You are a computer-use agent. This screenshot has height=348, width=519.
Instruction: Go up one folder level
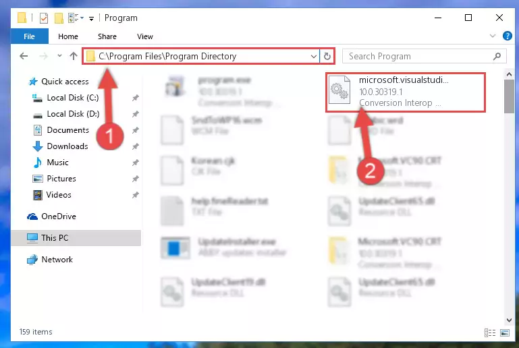tap(74, 55)
